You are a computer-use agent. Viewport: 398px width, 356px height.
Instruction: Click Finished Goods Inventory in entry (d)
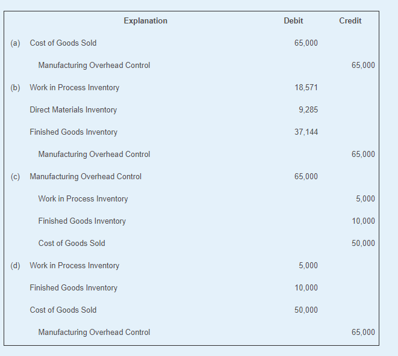(73, 288)
